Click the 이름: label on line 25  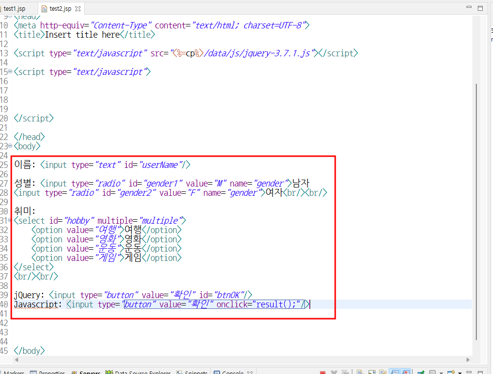click(x=25, y=164)
